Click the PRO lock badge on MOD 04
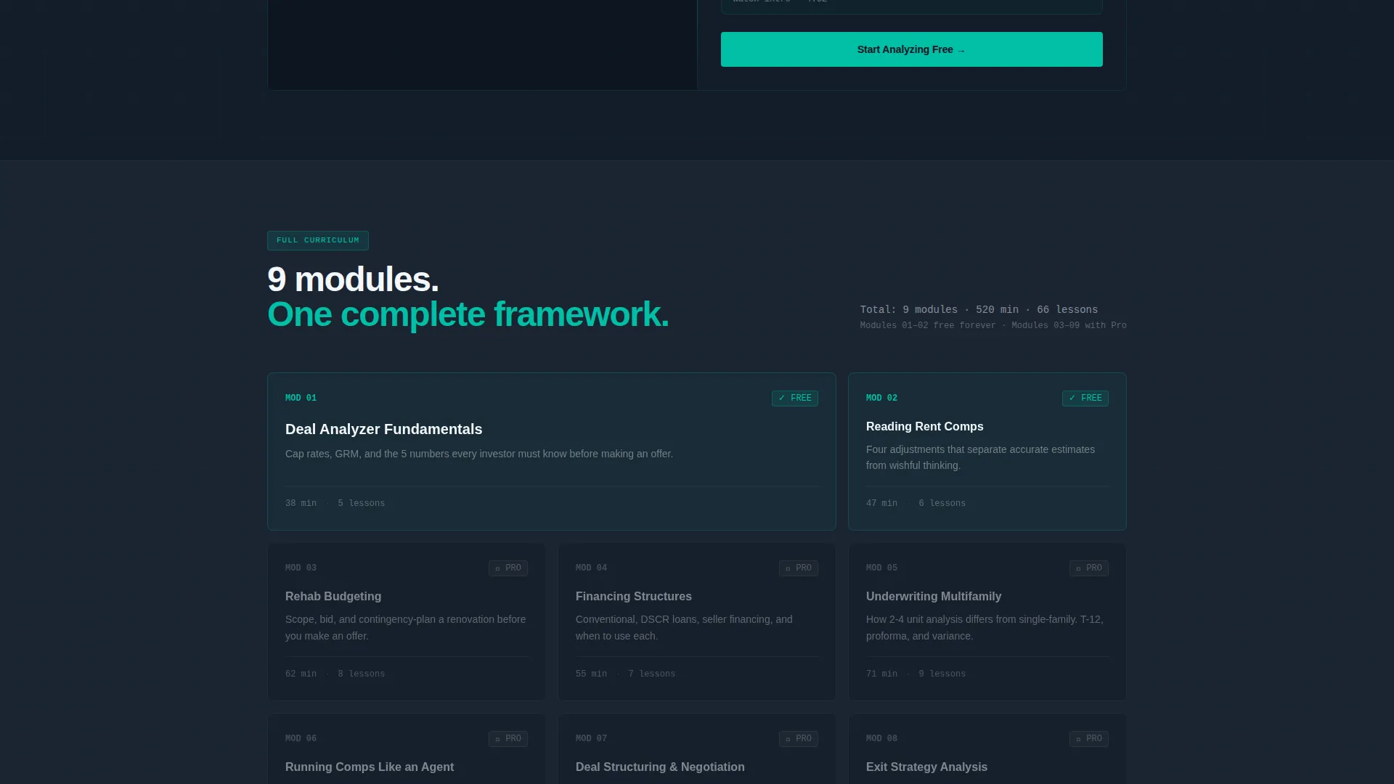The image size is (1394, 784). coord(799,568)
